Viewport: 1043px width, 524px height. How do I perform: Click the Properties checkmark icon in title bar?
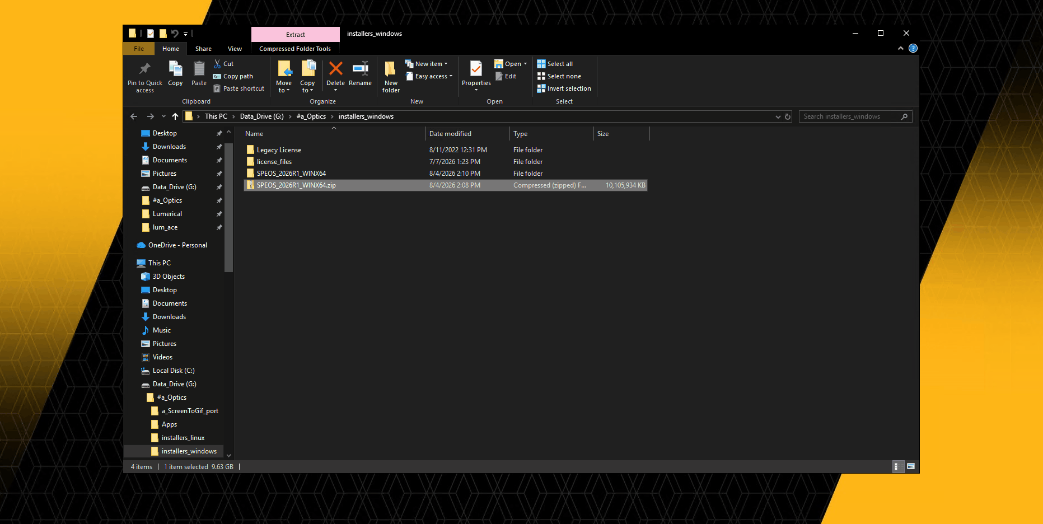[x=151, y=34]
